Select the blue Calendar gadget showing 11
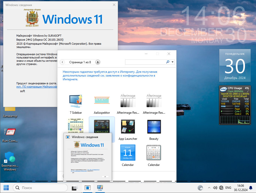 [128, 156]
